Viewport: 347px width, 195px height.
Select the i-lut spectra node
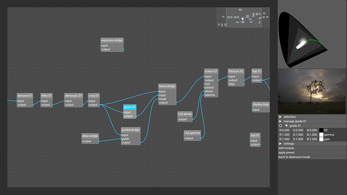click(x=192, y=133)
